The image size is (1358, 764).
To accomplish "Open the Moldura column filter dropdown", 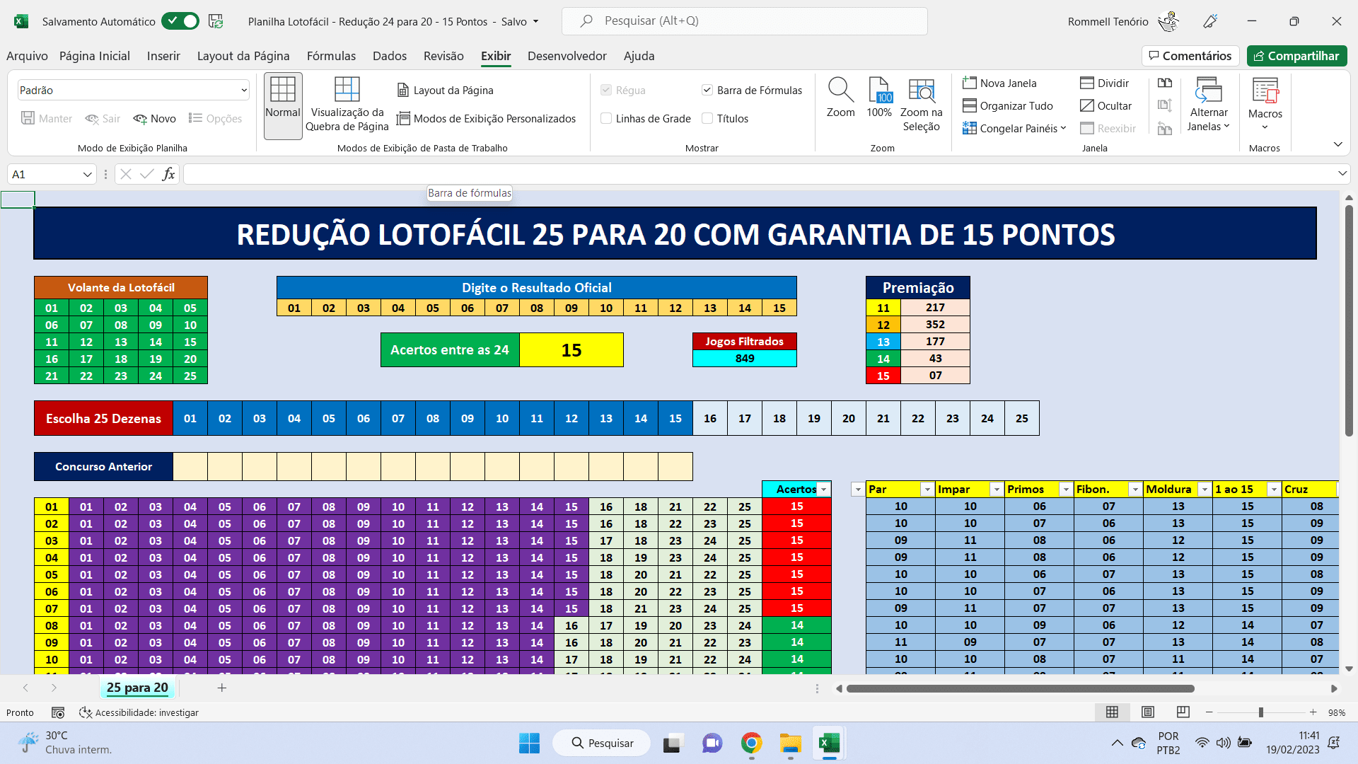I will 1204,490.
